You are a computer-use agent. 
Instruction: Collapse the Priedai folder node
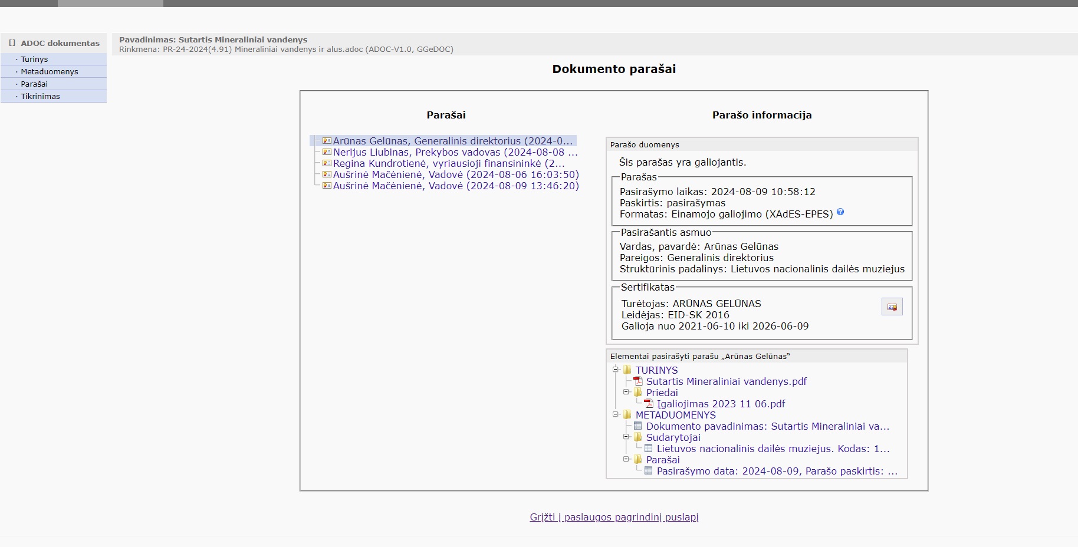pyautogui.click(x=626, y=392)
